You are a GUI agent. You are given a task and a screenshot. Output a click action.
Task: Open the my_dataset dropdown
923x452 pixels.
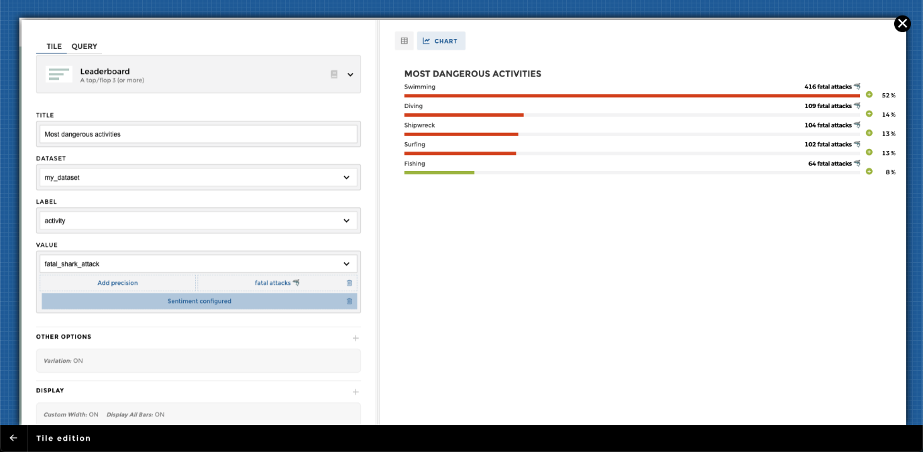[199, 177]
